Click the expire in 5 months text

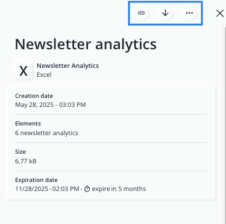[x=119, y=189]
